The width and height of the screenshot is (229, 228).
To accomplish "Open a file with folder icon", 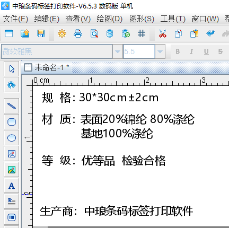I will click(x=25, y=33).
